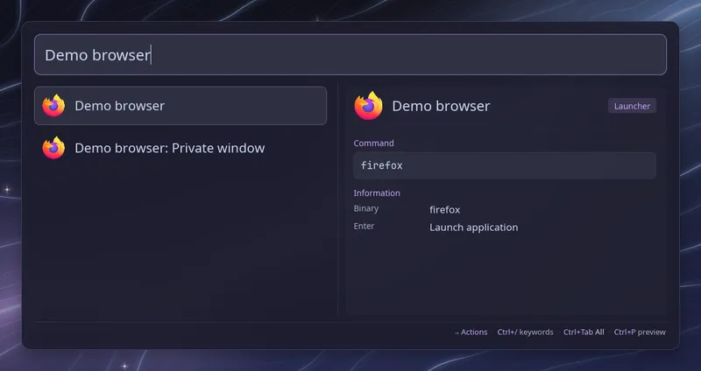Click Firefox icon beside 'Private window' result

53,148
